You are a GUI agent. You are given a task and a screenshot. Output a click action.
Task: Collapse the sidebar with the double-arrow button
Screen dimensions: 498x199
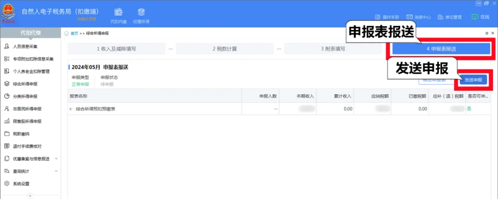30,196
